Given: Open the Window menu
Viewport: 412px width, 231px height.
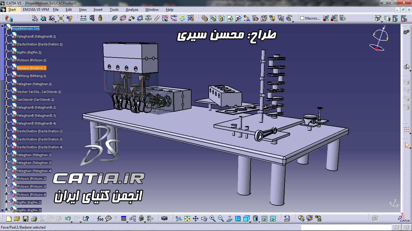Looking at the screenshot, I should pos(152,10).
